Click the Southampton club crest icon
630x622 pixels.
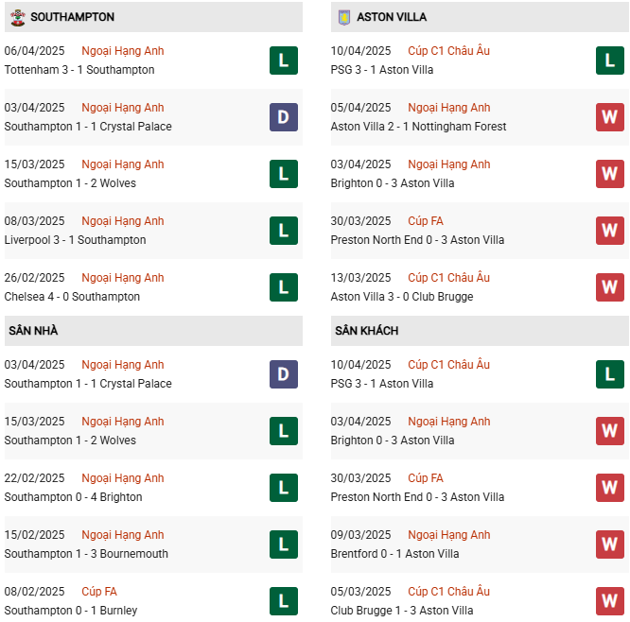(16, 17)
